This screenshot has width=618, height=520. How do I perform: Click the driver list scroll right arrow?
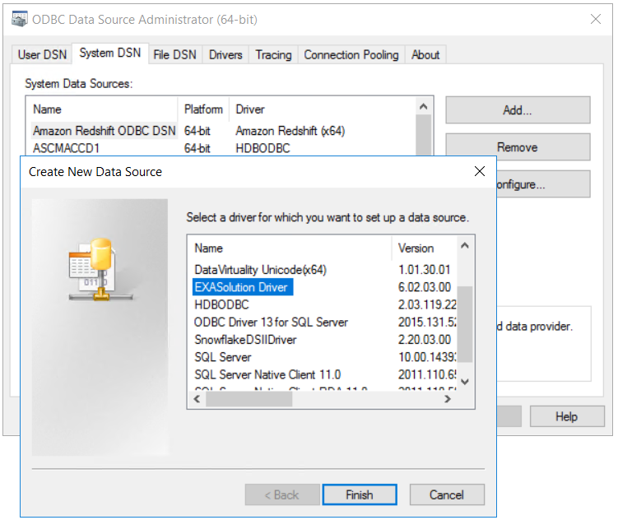(448, 399)
